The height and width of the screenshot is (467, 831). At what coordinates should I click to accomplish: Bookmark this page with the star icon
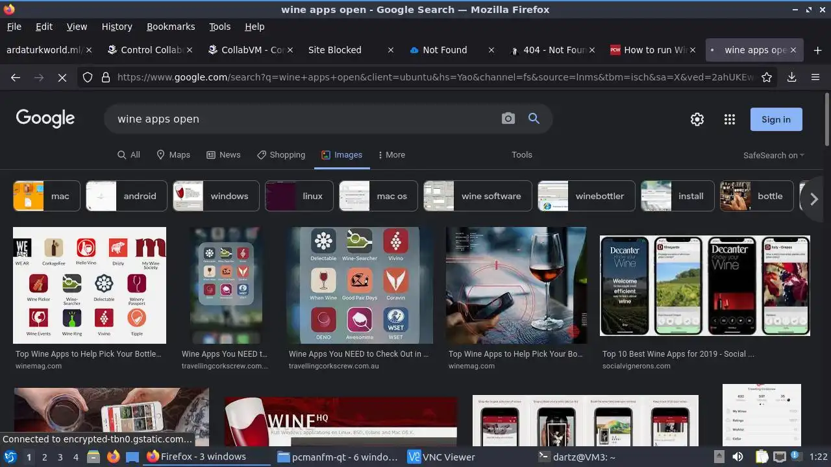point(767,78)
